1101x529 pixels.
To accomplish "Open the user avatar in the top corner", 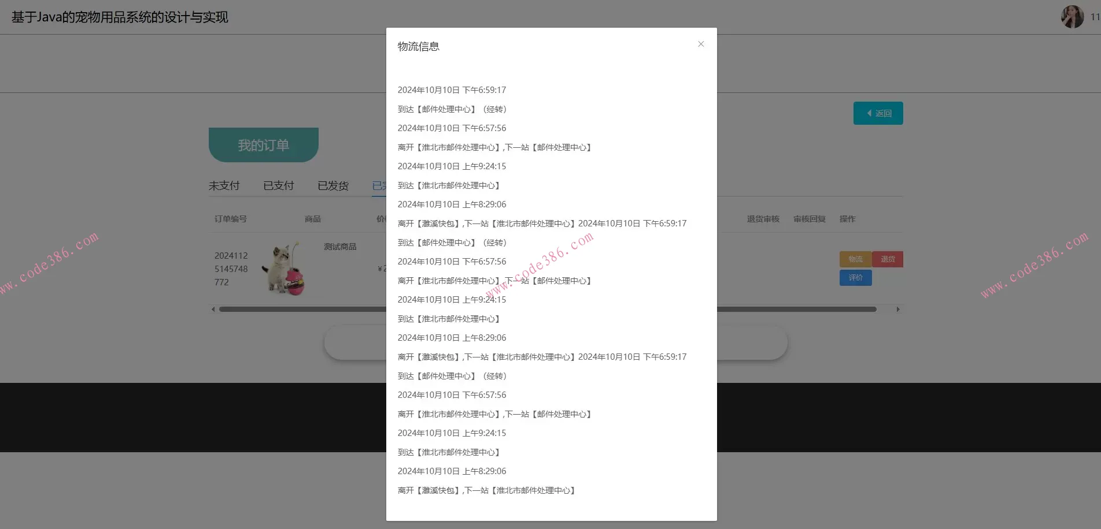I will click(1073, 16).
